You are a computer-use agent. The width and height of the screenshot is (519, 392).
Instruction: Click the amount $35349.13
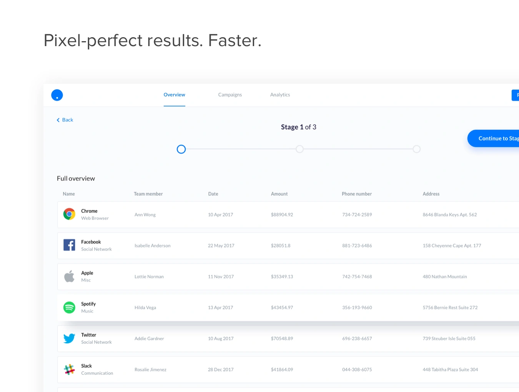(x=282, y=276)
